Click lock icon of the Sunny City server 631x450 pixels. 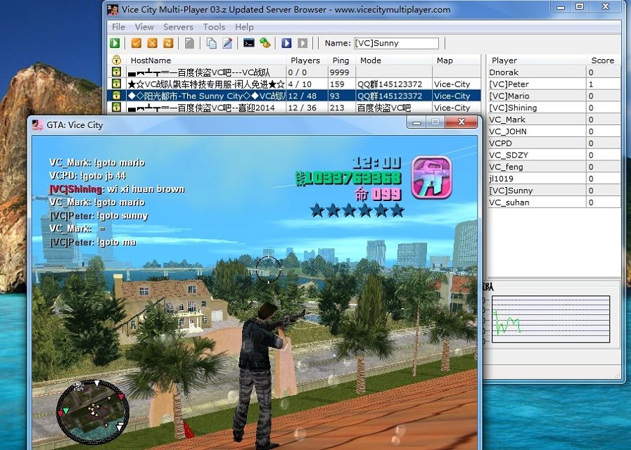pyautogui.click(x=116, y=96)
